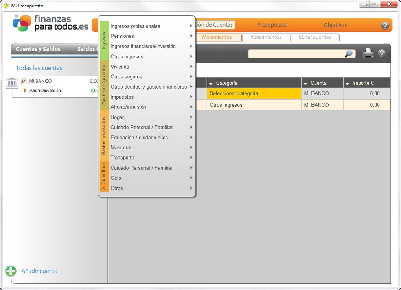
Task: Click the 0,00 amount in Seleccionar categoría row
Action: click(375, 93)
